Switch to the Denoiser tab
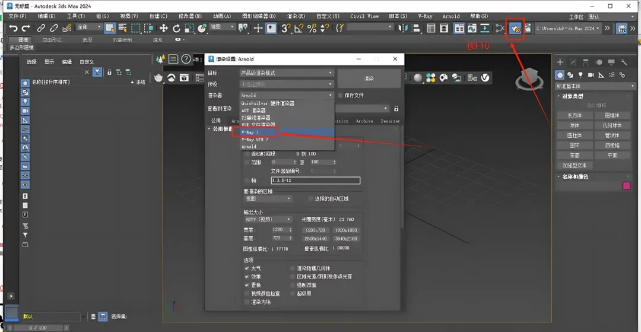The image size is (641, 332). click(391, 121)
